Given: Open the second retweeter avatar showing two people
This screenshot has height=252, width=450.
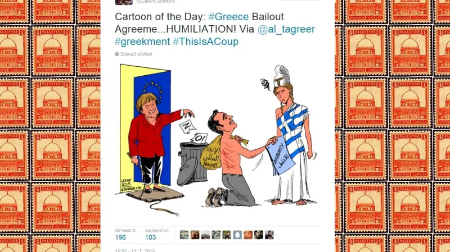Looking at the screenshot, I should pos(195,235).
